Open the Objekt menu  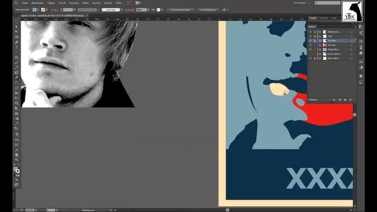[x=51, y=3]
